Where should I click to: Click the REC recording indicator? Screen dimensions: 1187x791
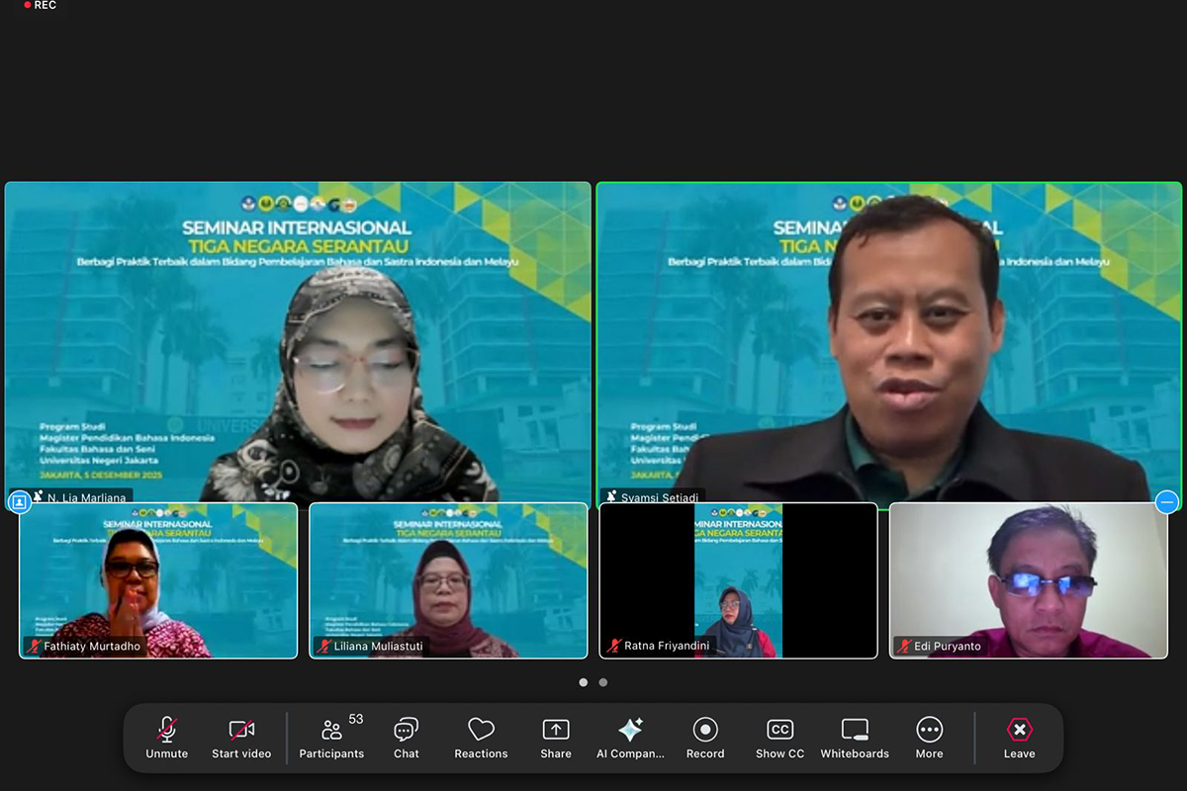40,5
